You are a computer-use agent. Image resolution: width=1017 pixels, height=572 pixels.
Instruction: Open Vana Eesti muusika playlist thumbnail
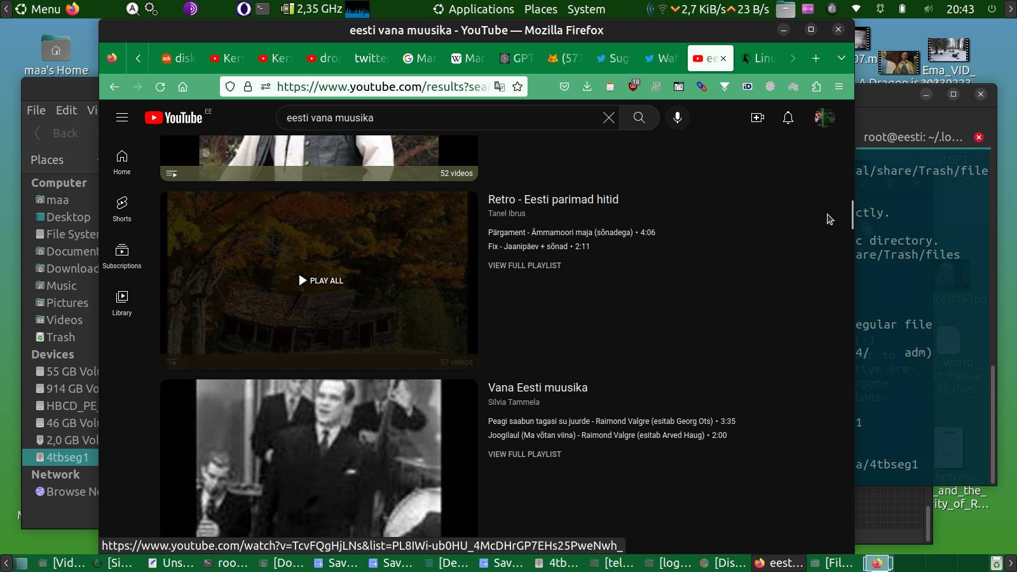click(318, 458)
